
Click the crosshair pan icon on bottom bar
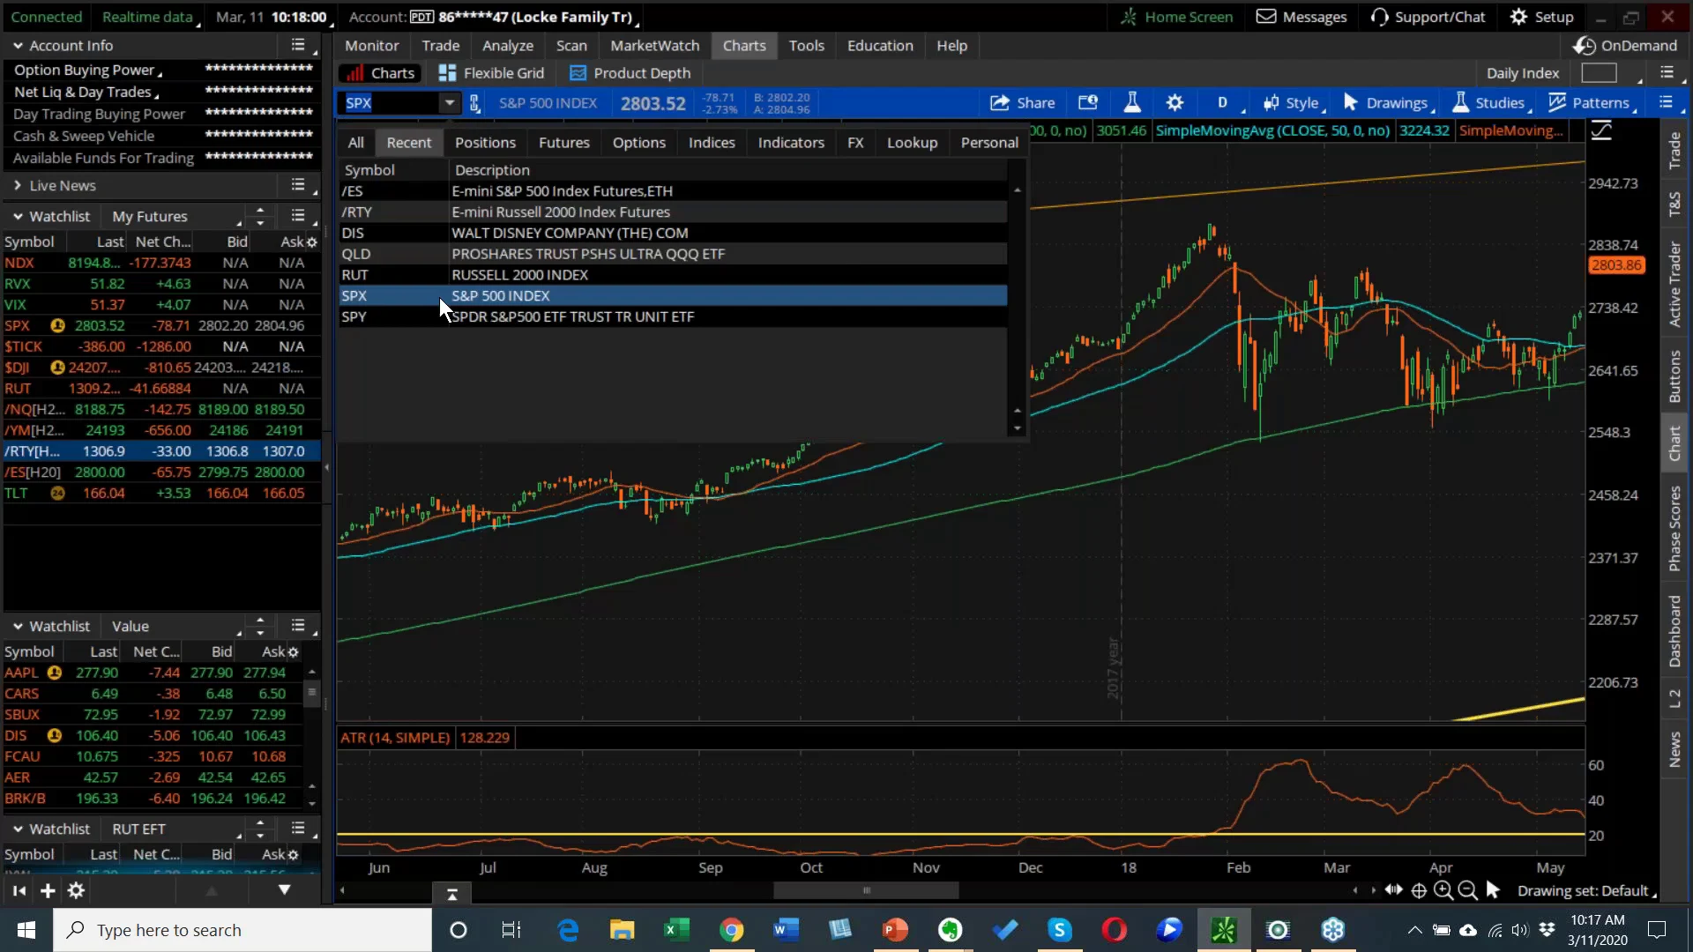(1419, 891)
